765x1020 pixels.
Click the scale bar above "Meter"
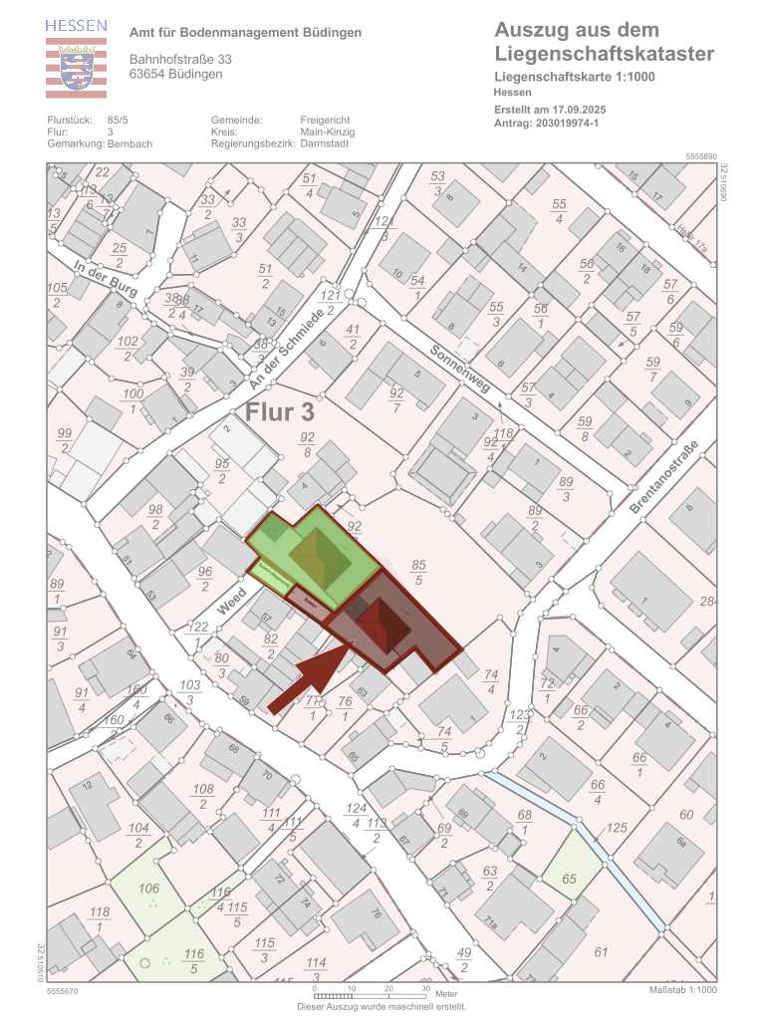(371, 996)
